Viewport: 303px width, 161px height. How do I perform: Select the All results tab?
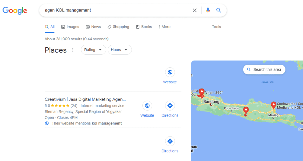click(50, 27)
